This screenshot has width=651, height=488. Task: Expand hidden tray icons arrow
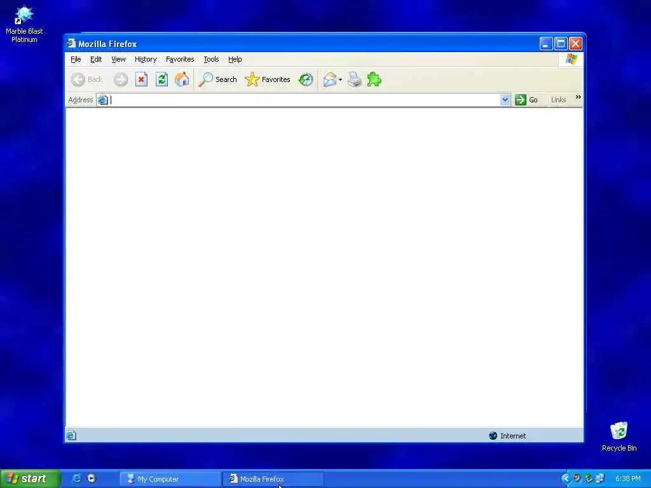[565, 478]
